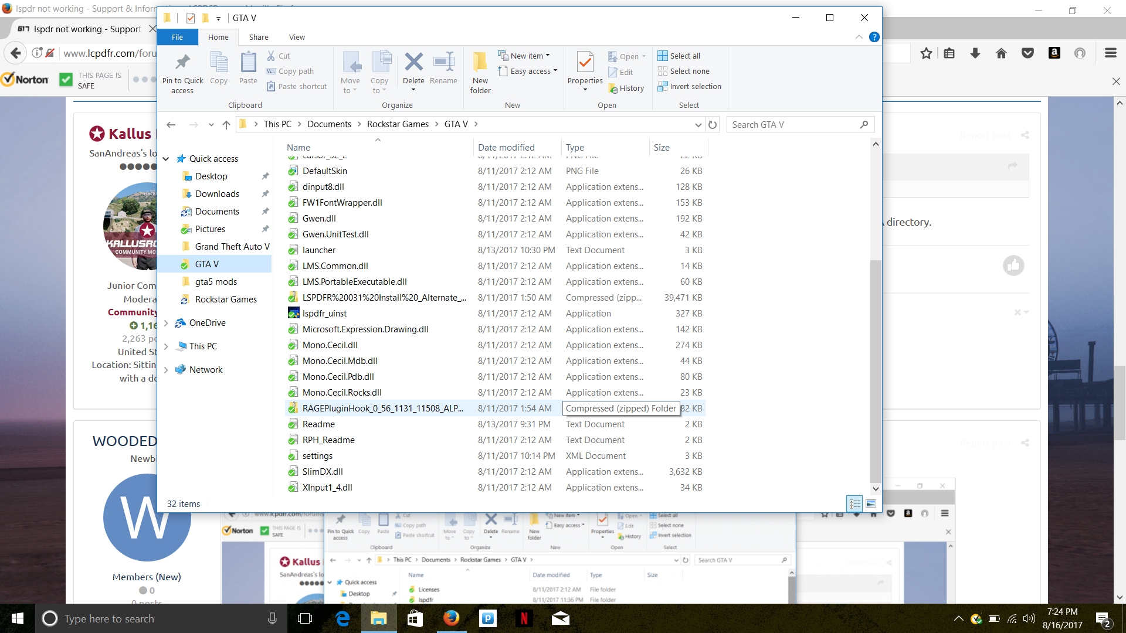1126x633 pixels.
Task: Open Netflix from the taskbar
Action: (x=524, y=618)
